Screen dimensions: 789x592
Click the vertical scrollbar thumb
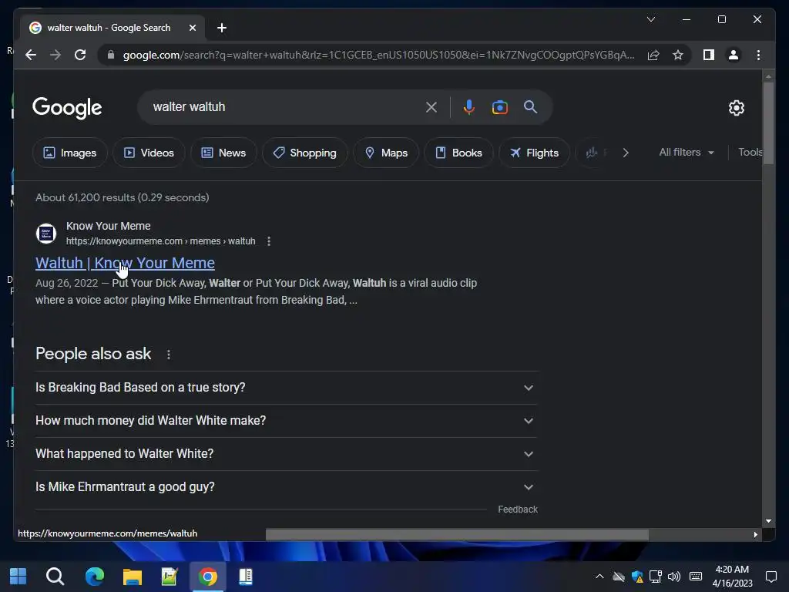768,123
